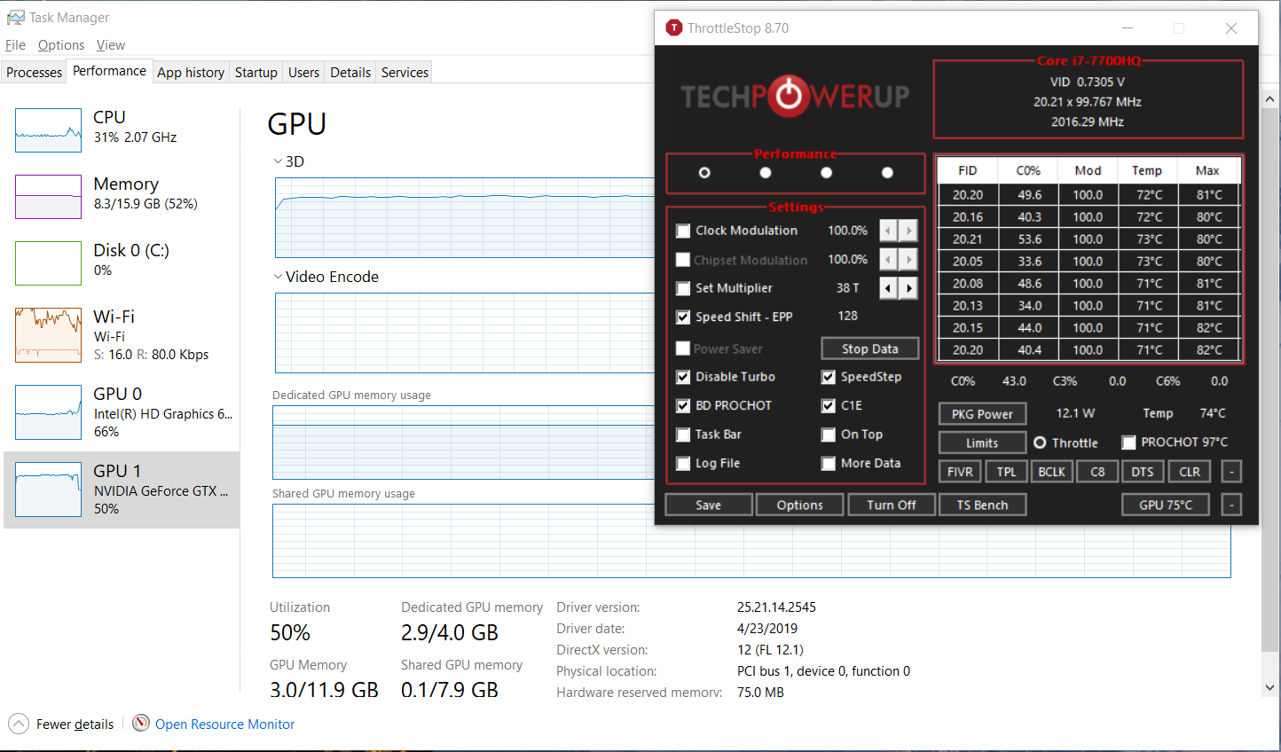Switch to the Startup tab
The height and width of the screenshot is (752, 1281).
(256, 73)
